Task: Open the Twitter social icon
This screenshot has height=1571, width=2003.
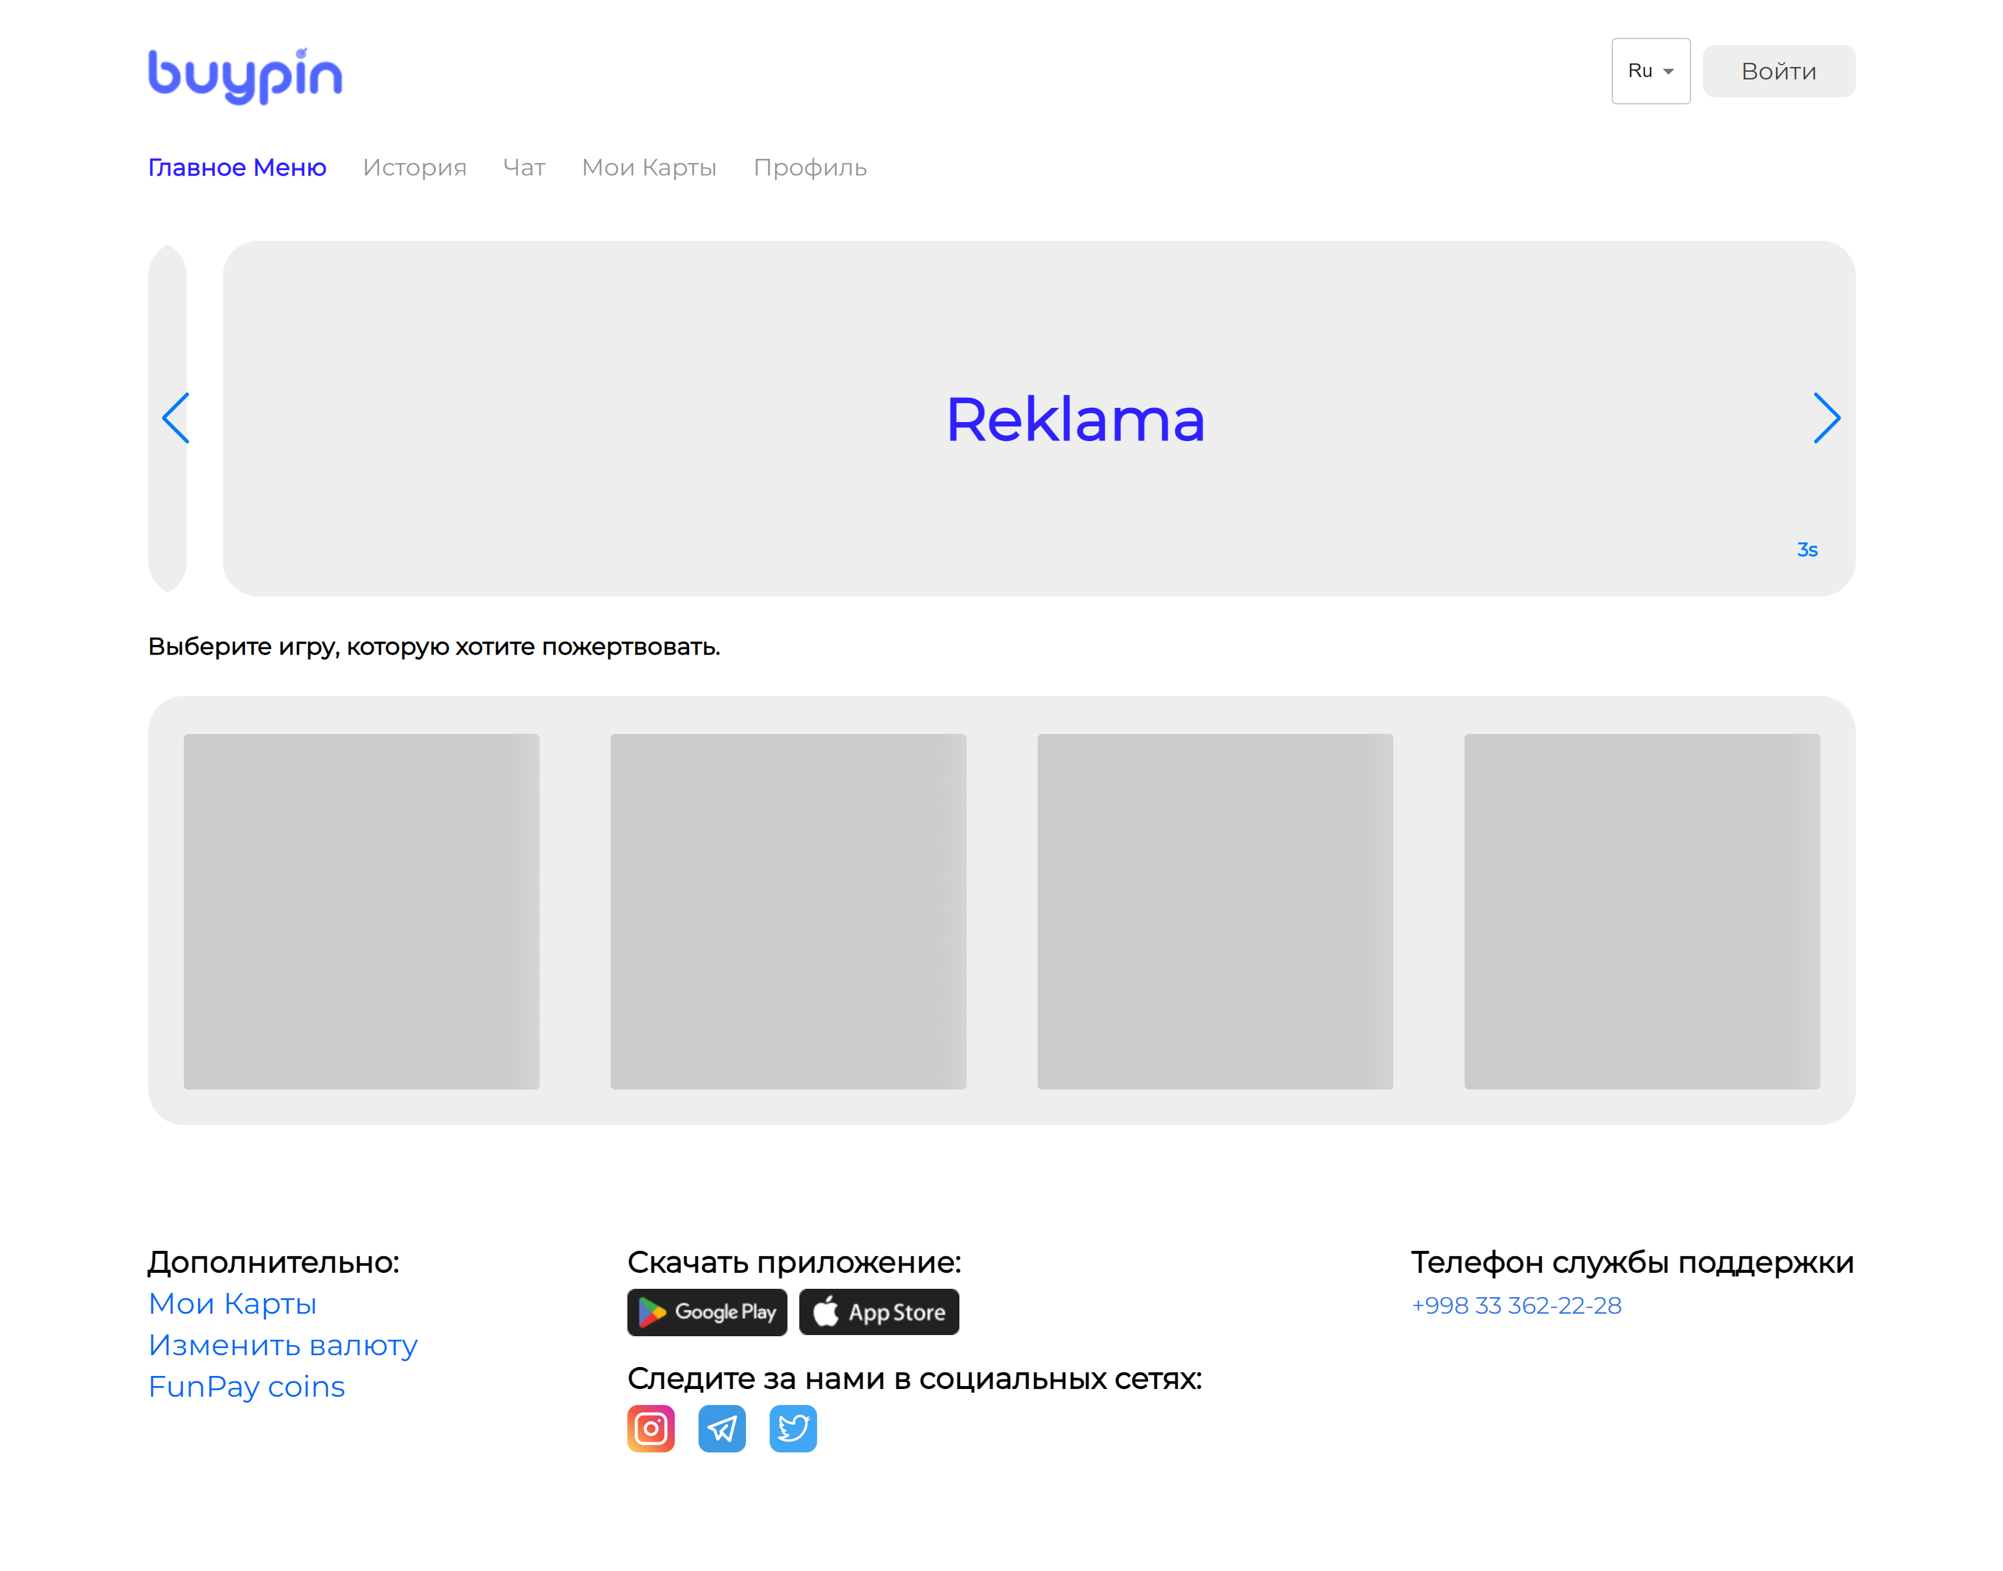Action: pyautogui.click(x=793, y=1429)
